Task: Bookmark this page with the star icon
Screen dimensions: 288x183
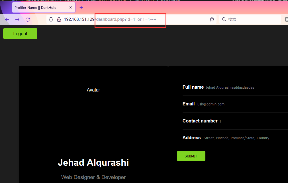Action: (x=212, y=20)
